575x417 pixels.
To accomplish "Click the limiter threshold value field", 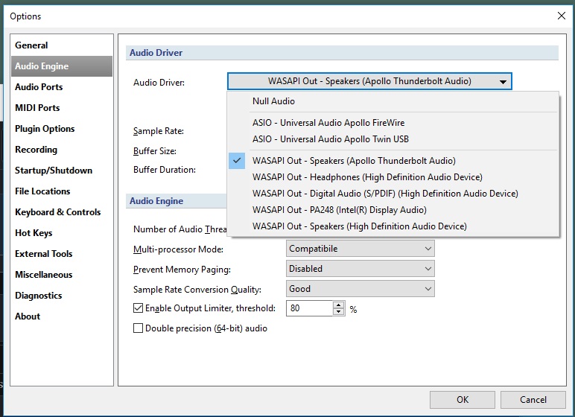I will 310,308.
